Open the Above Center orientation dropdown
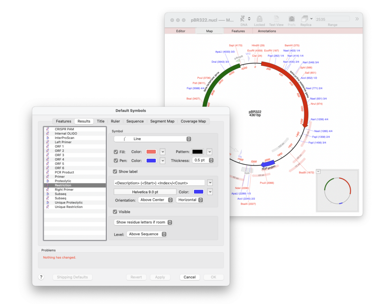The image size is (380, 304). pyautogui.click(x=156, y=200)
